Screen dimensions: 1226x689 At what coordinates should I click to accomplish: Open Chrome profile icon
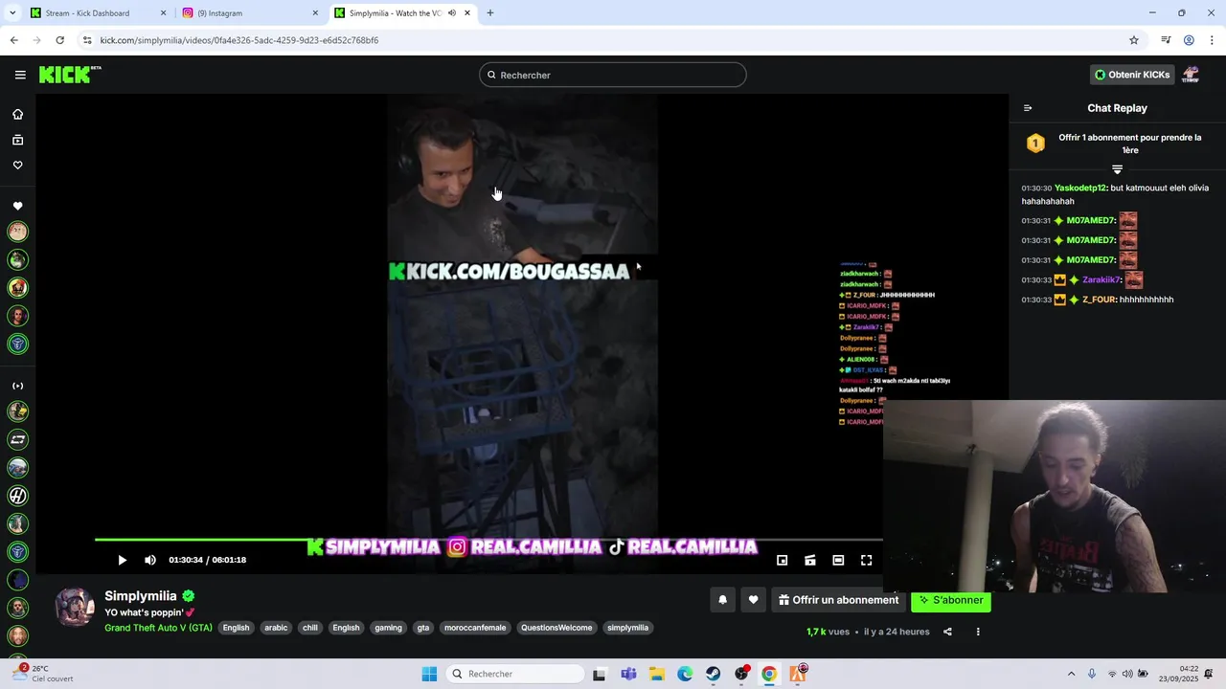point(1189,40)
